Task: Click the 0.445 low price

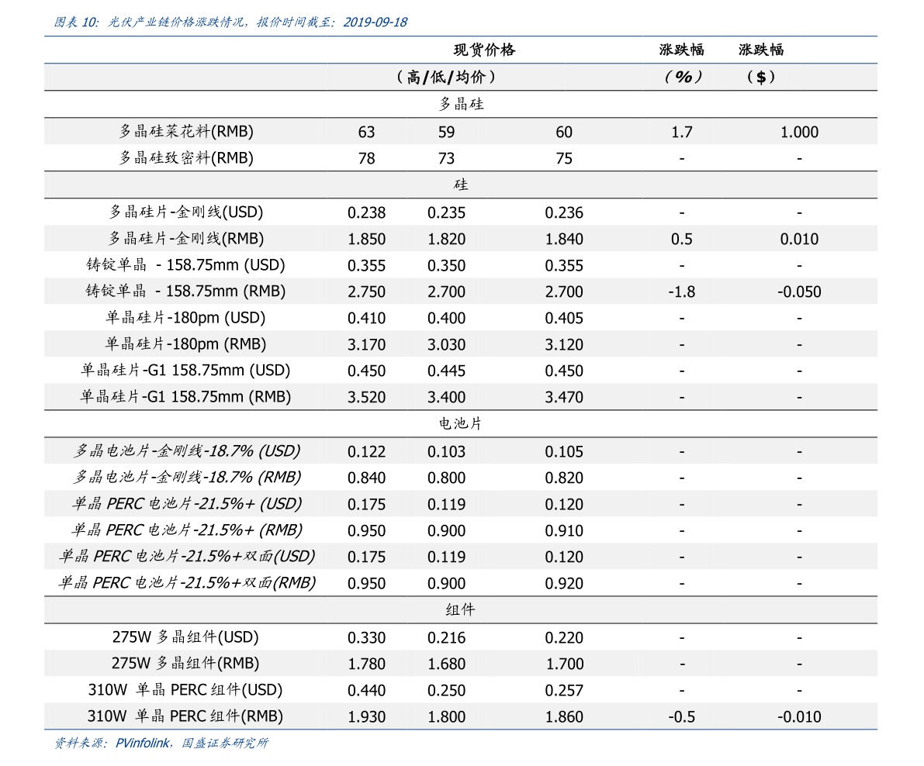Action: point(446,371)
